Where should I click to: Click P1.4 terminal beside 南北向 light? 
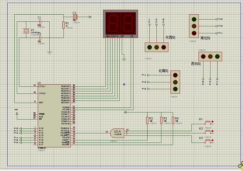click(216, 33)
